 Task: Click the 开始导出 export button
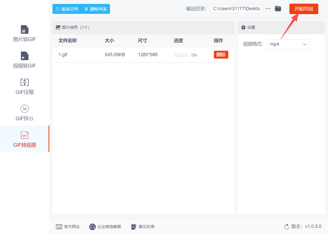[304, 9]
